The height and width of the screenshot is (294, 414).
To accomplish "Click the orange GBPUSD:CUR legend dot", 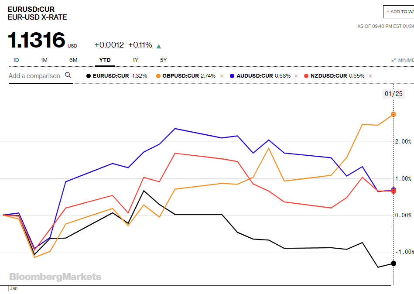I will tap(158, 76).
